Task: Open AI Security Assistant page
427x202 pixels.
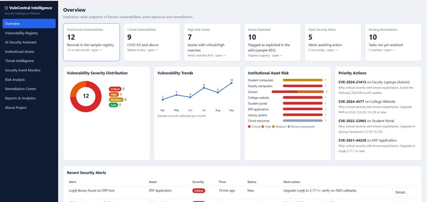Action: pos(29,42)
